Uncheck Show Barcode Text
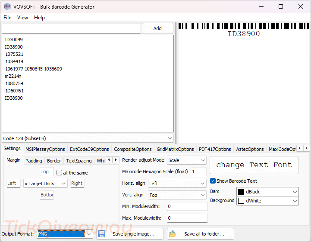The image size is (311, 242). [213, 181]
